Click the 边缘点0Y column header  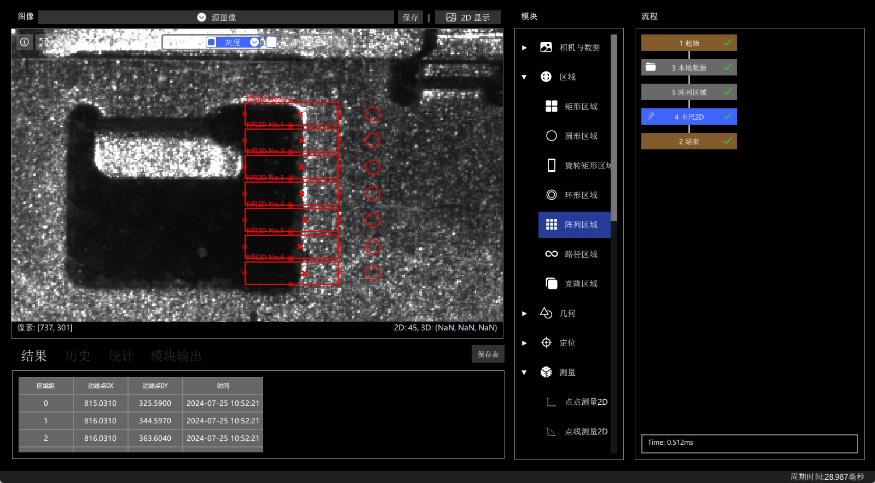coord(155,386)
